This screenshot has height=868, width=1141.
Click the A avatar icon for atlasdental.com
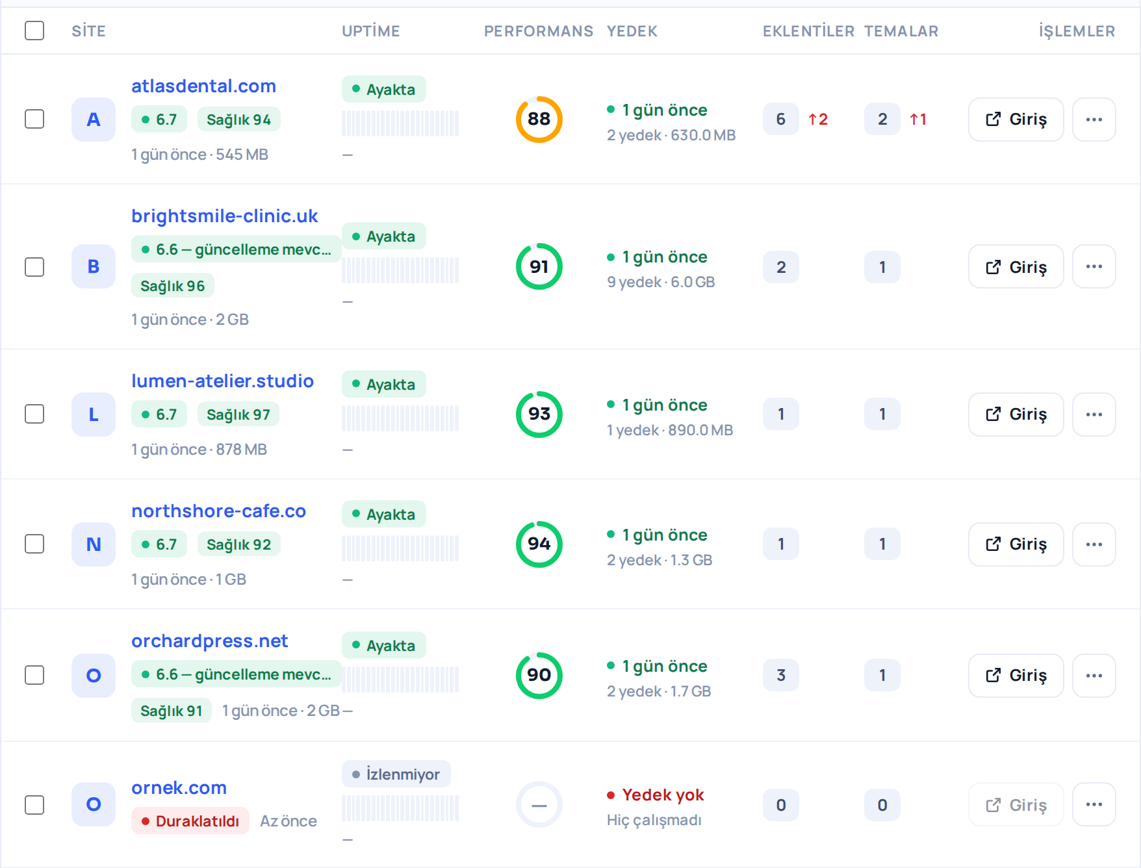click(x=94, y=120)
